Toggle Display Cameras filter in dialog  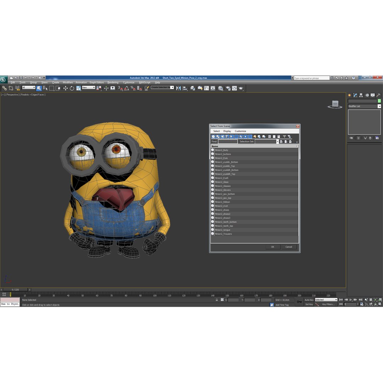tap(227, 137)
